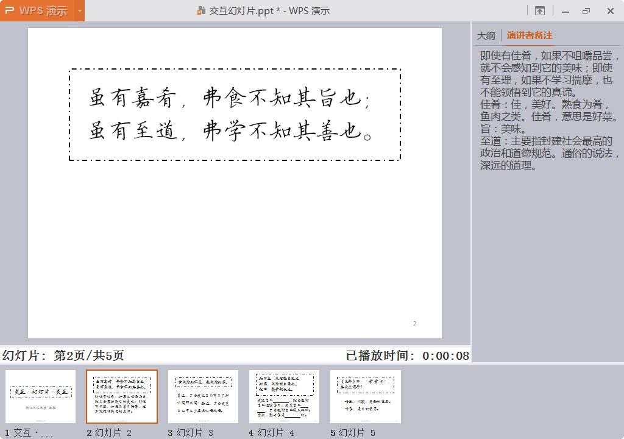Screen dimensions: 624x439
Task: Click the note starting 至道：主要指
Action: click(549, 153)
